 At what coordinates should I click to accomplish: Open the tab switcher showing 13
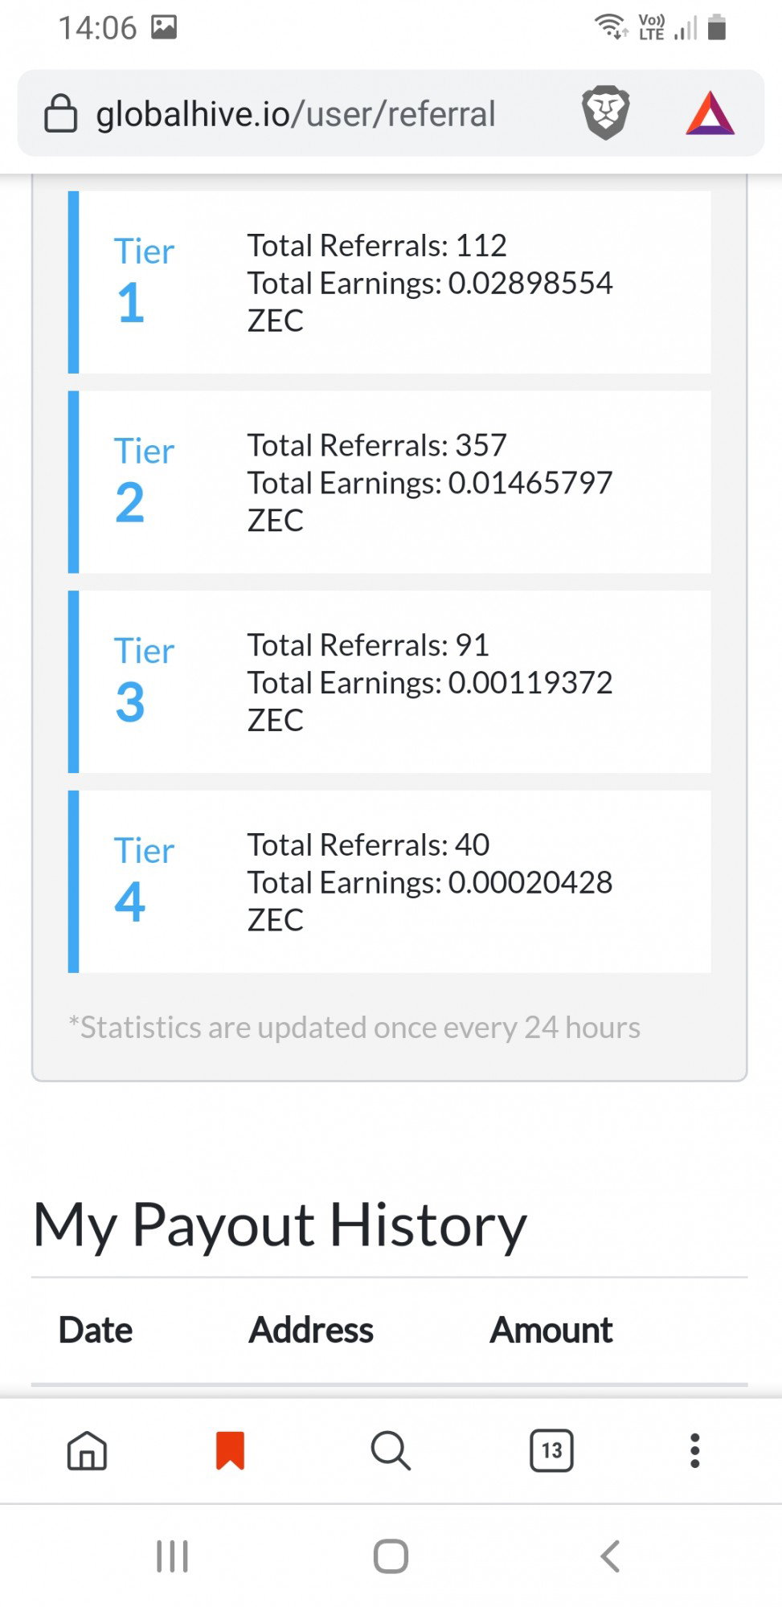point(551,1451)
